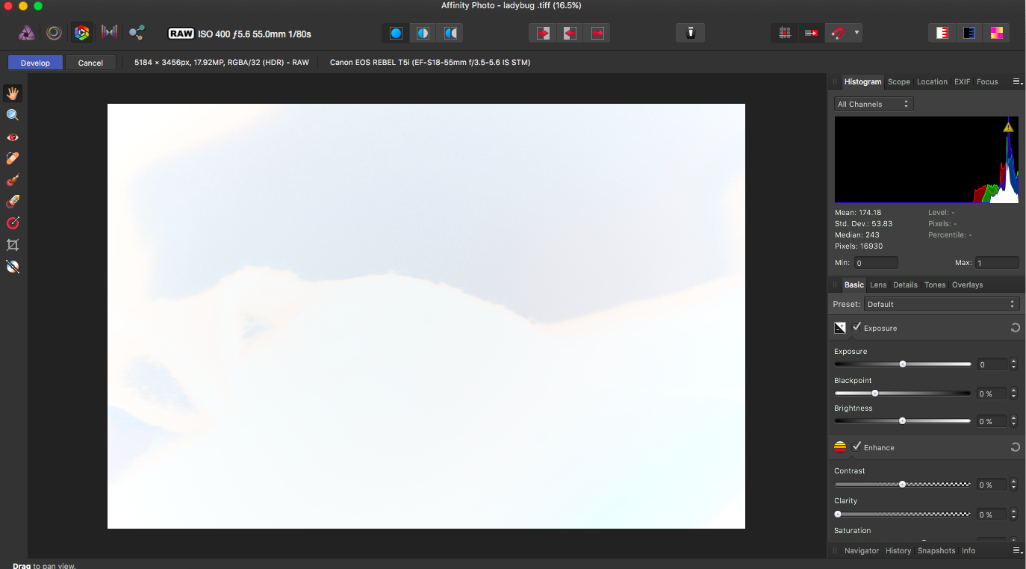1026x569 pixels.
Task: Click the swap before and after icon
Action: click(x=597, y=33)
